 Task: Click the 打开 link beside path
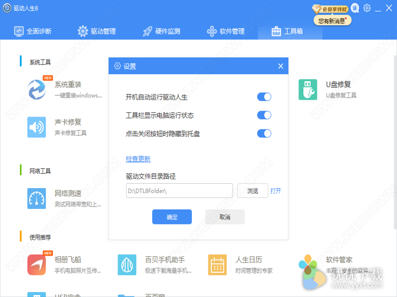(276, 191)
